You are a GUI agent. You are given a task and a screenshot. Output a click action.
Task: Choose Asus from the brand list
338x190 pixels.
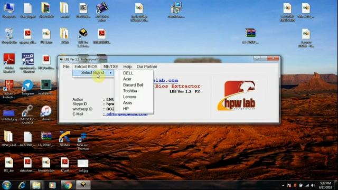pyautogui.click(x=127, y=103)
